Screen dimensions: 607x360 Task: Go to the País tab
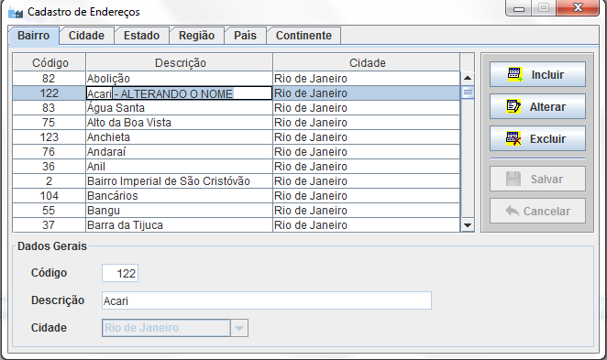[245, 36]
